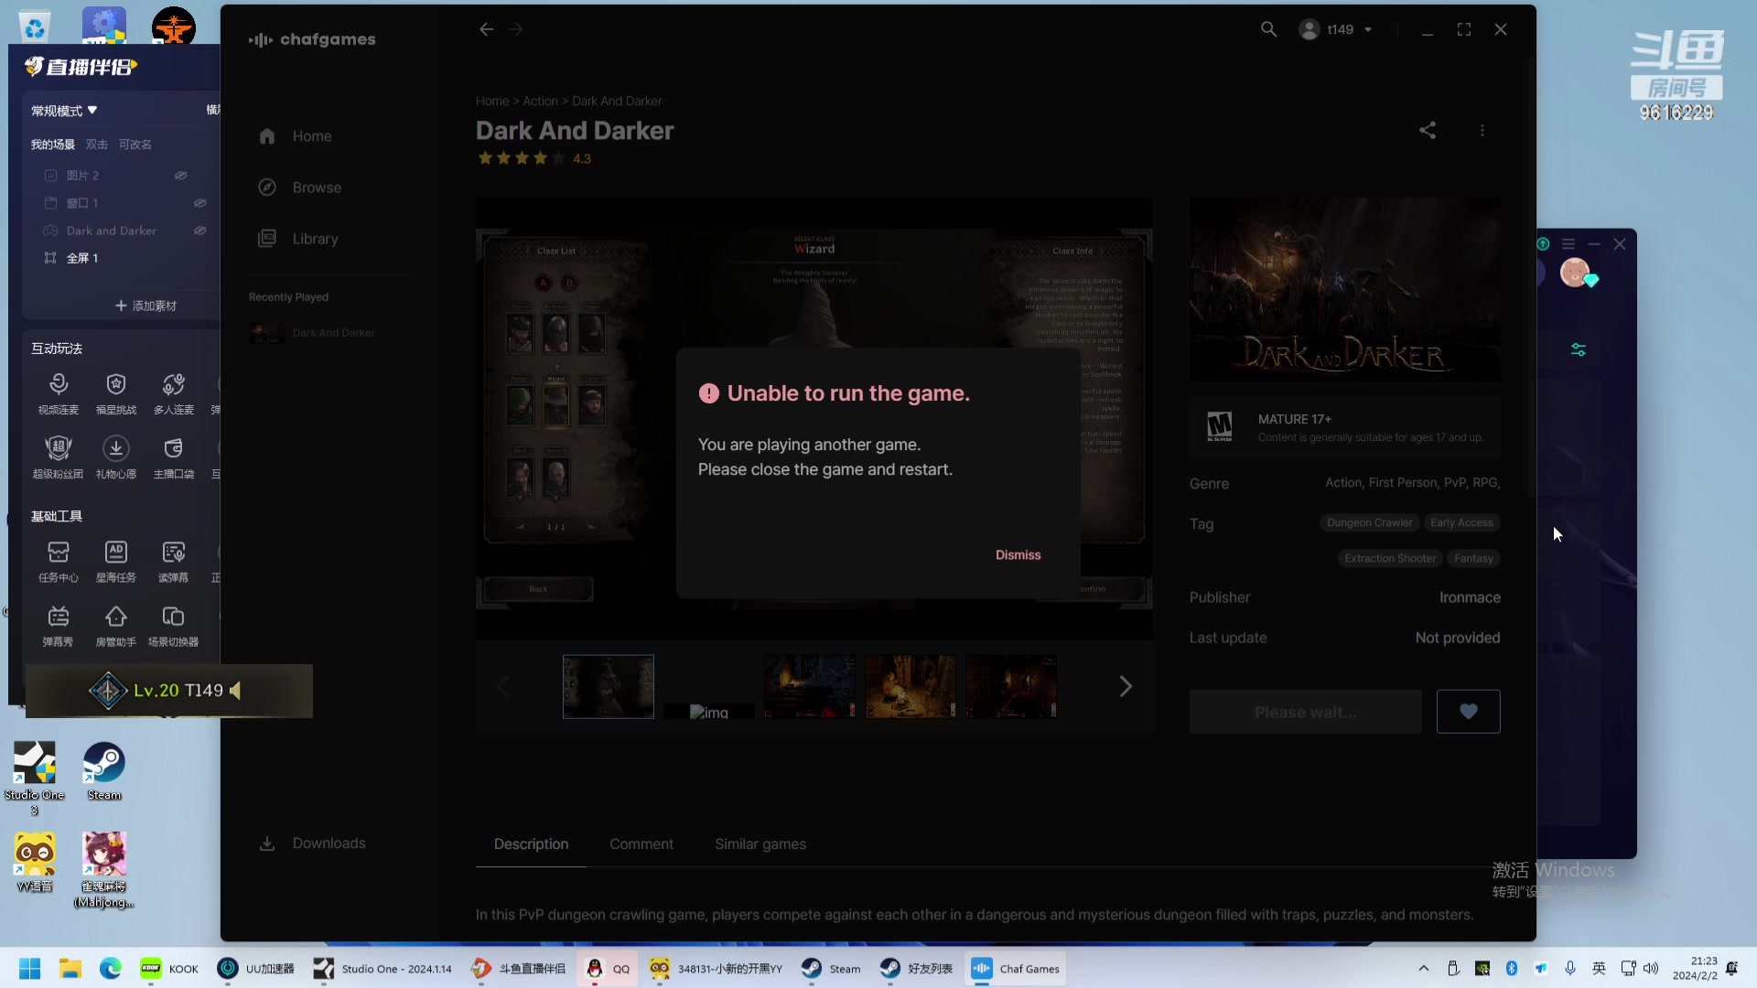Viewport: 1757px width, 988px height.
Task: Open Downloads in Chaf Games sidebar
Action: [311, 843]
